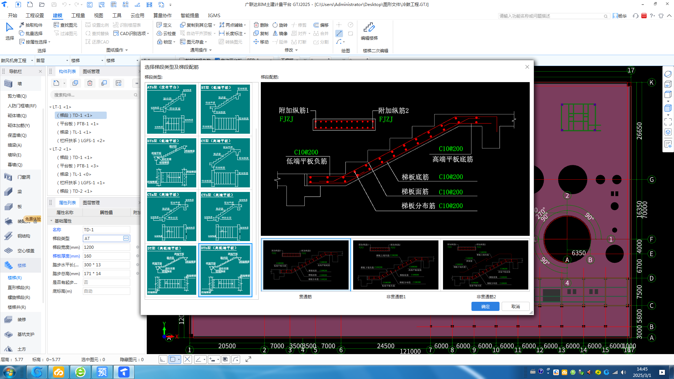
Task: Select the 旋转 rotate tool
Action: click(x=280, y=25)
